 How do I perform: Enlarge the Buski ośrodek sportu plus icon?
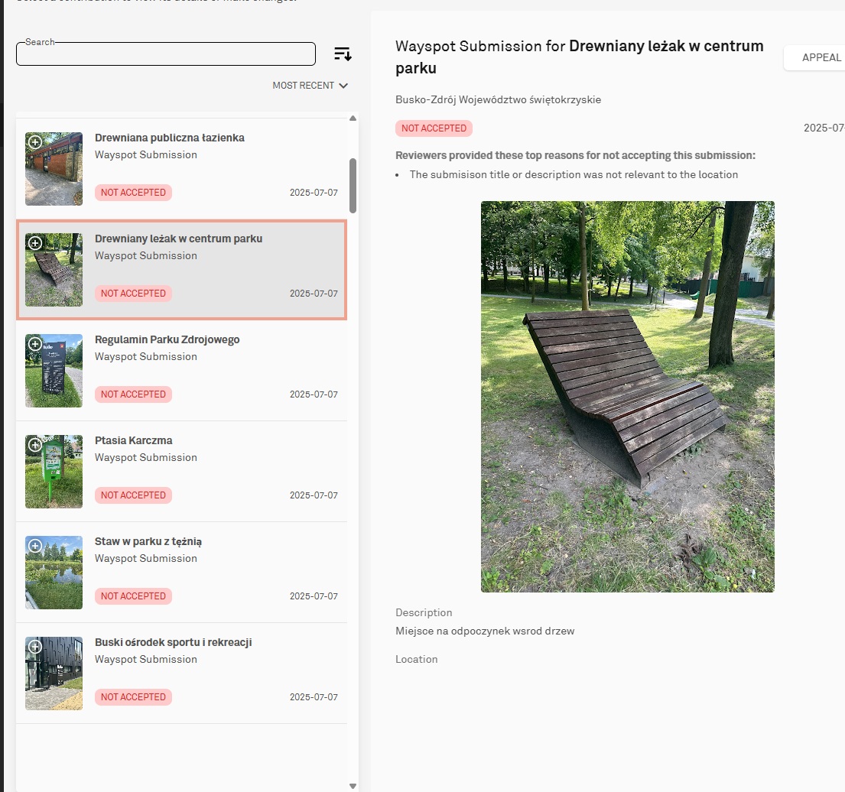pos(35,647)
